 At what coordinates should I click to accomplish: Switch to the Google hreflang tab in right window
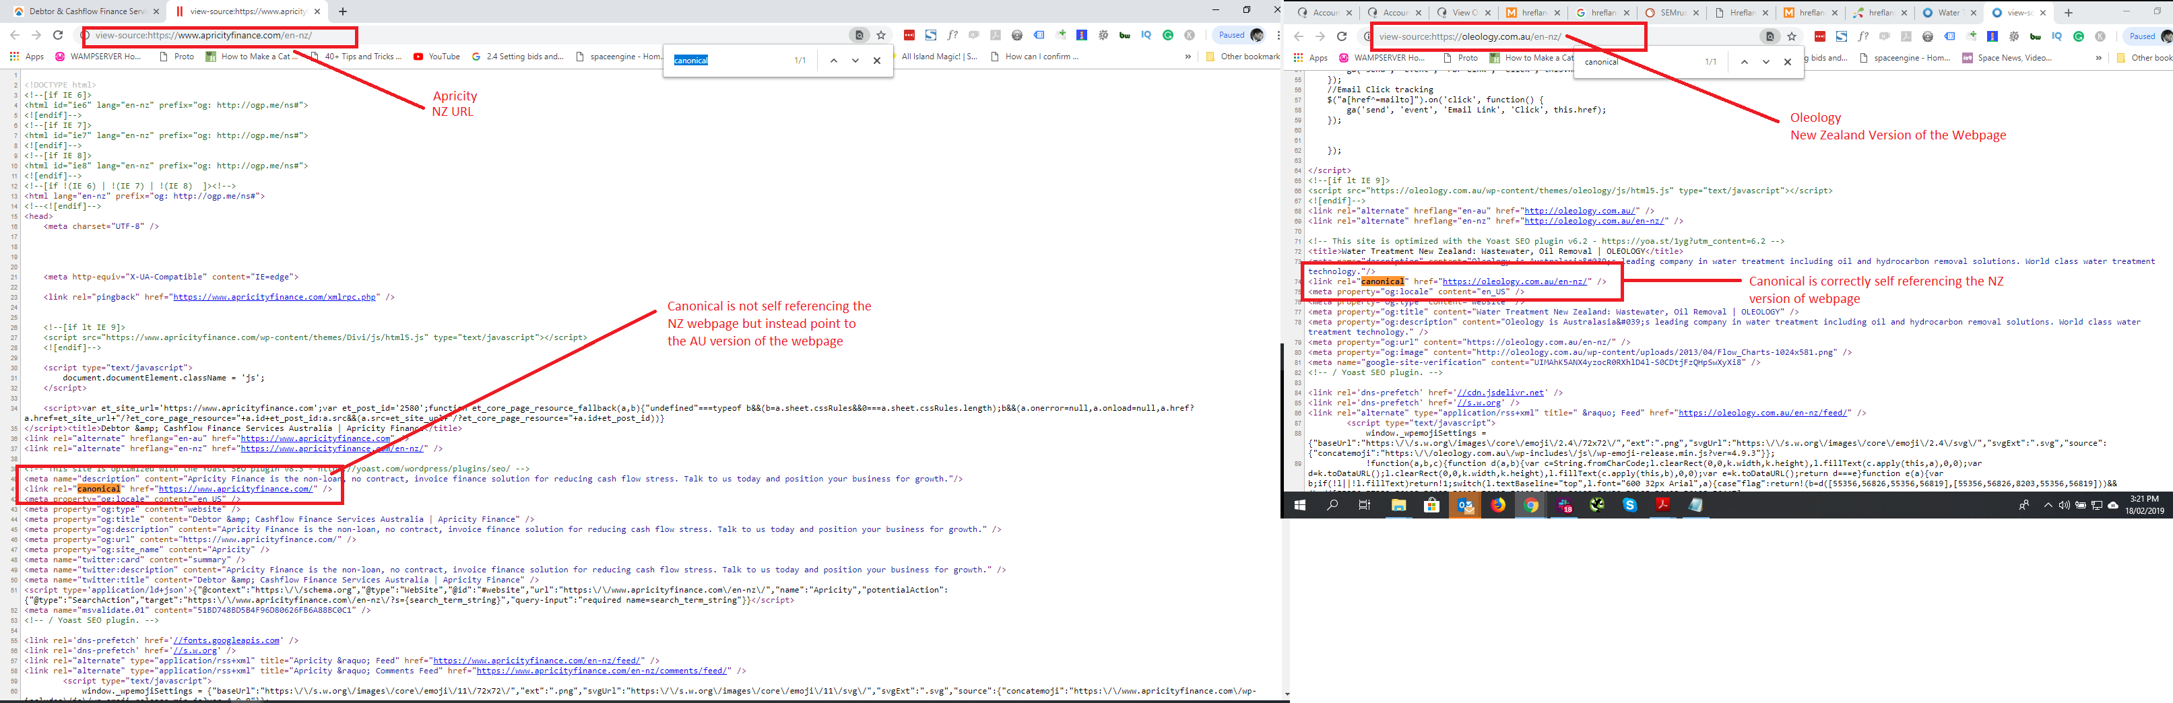(x=1602, y=13)
